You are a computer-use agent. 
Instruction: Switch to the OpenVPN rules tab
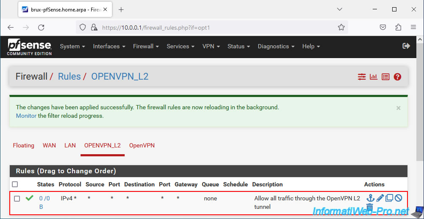[x=142, y=146]
